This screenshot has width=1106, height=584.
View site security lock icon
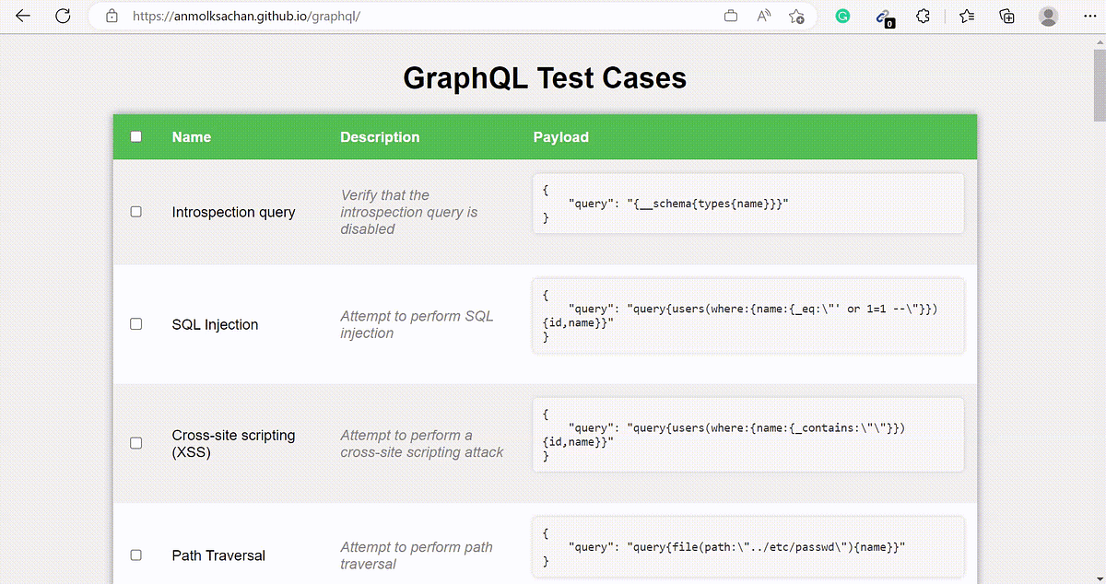pyautogui.click(x=112, y=17)
